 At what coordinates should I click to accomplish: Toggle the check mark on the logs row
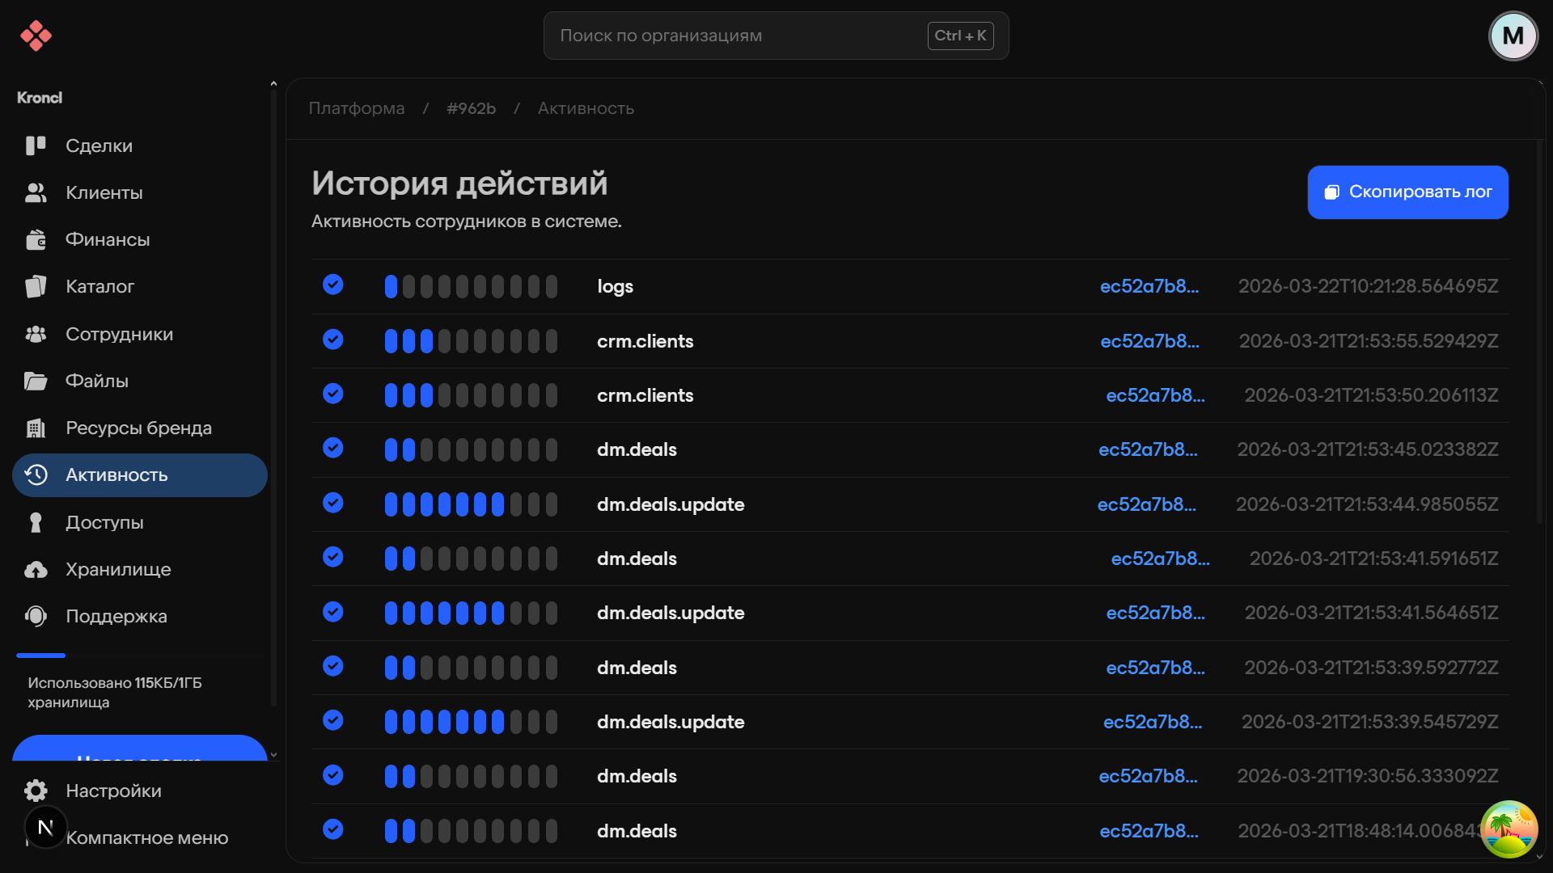(333, 285)
